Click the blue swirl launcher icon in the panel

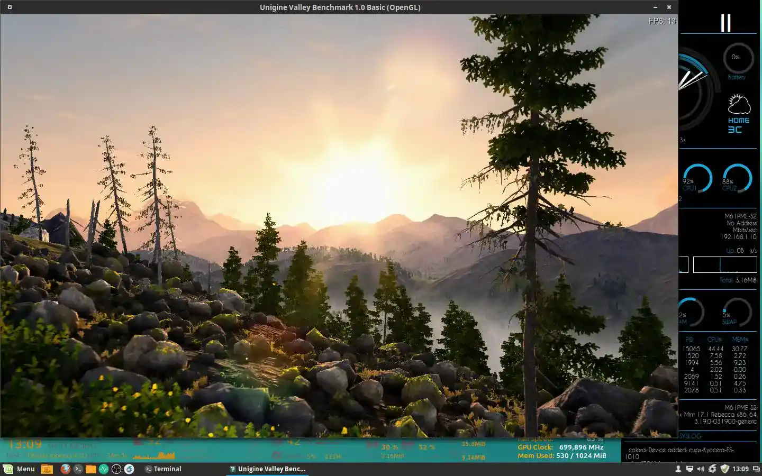129,469
